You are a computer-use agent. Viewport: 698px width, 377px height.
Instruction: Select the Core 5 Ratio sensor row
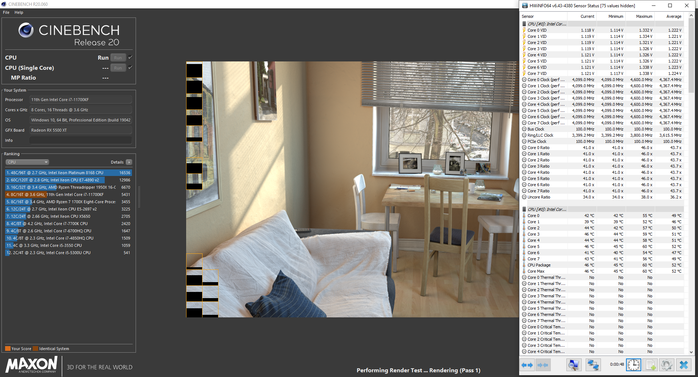(602, 179)
